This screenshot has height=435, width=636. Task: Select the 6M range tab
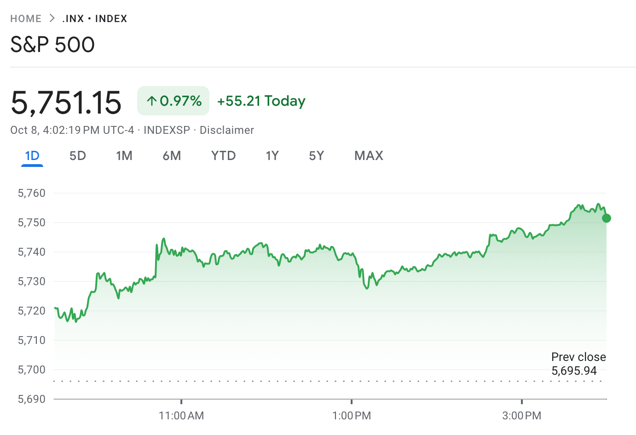[172, 156]
